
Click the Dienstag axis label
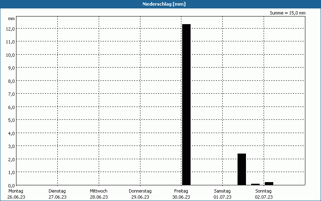57,191
